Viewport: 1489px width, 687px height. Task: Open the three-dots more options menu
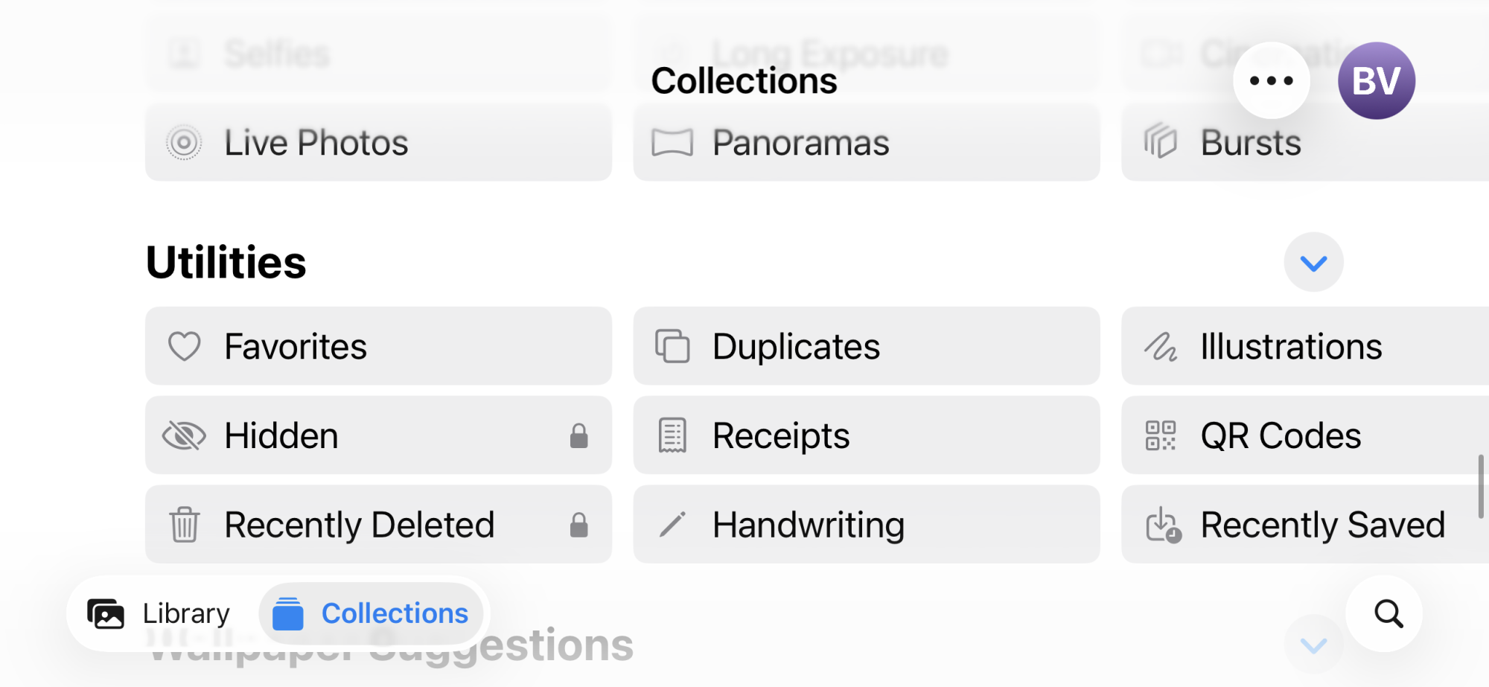click(1272, 80)
